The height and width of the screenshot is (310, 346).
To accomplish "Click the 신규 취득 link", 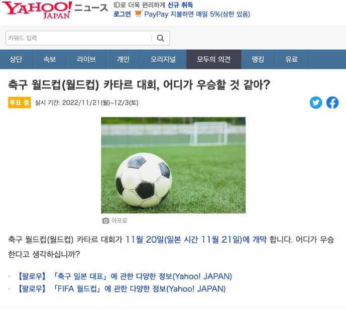I will point(180,5).
